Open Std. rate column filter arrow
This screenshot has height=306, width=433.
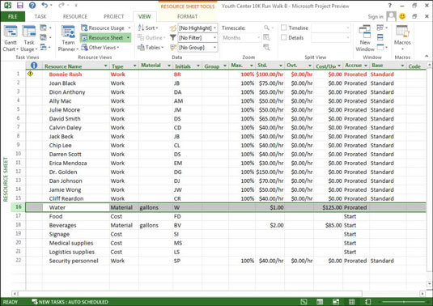pos(281,66)
